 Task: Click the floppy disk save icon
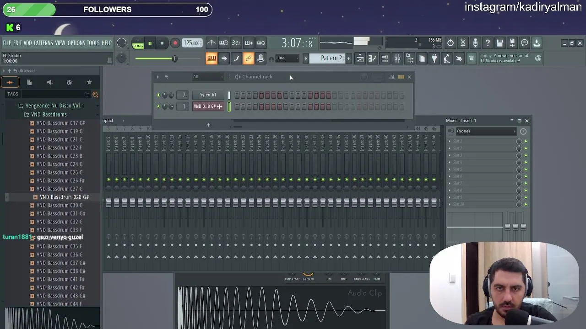(500, 43)
